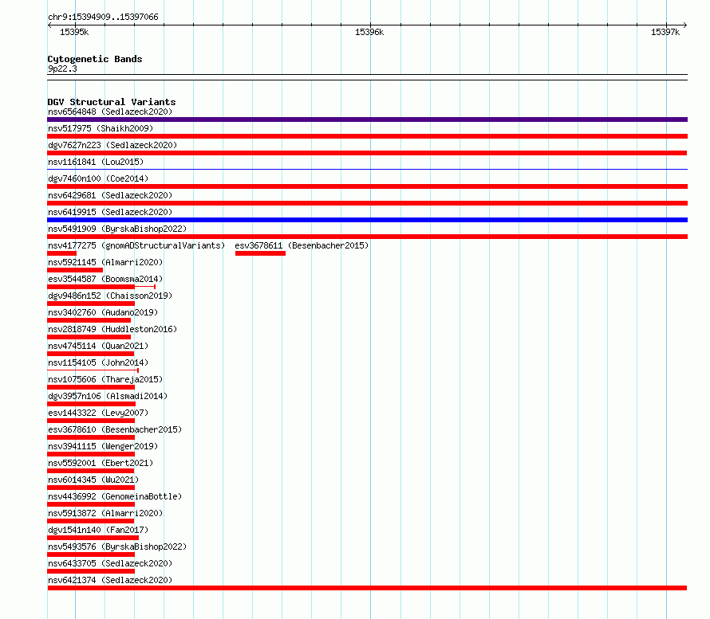The image size is (710, 619).
Task: Click the 15397k ruler label
Action: (665, 32)
